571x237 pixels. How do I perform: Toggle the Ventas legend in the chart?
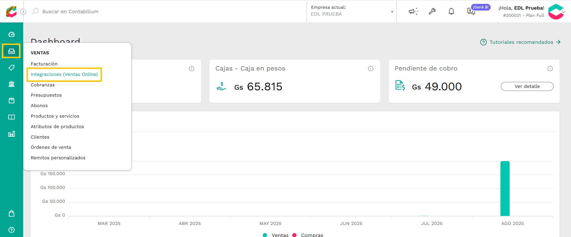point(275,235)
